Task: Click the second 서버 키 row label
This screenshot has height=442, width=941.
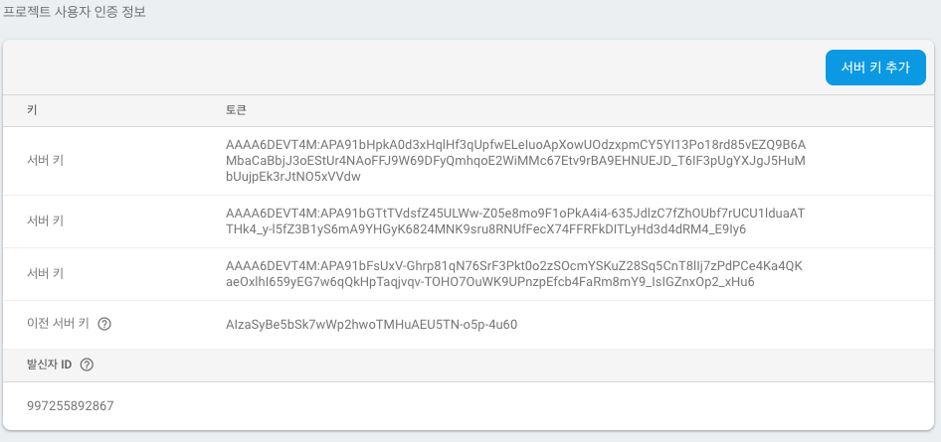Action: [46, 221]
